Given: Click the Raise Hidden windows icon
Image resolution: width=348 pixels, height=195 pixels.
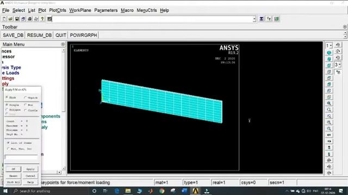Looking at the screenshot, I should click(x=262, y=19).
